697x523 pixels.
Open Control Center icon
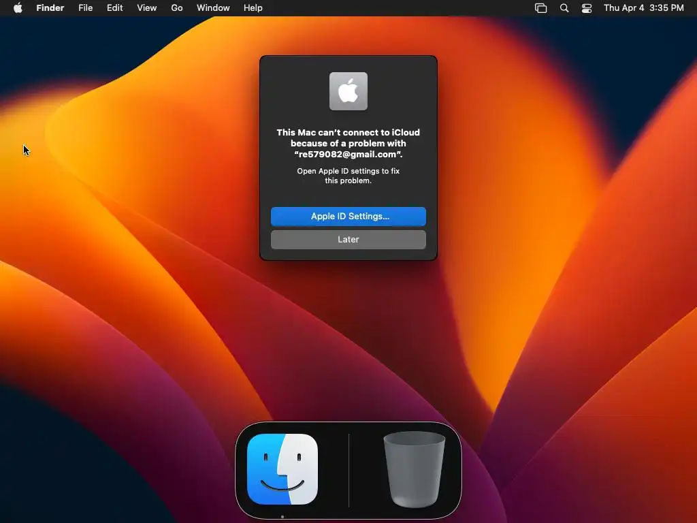587,8
